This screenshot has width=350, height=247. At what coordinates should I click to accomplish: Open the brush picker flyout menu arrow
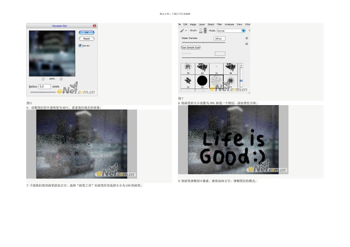(x=246, y=38)
